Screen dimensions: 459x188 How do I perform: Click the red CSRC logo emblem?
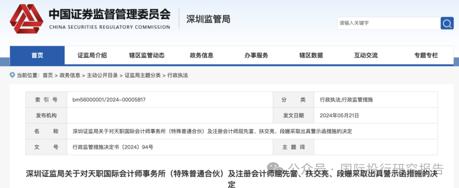[27, 19]
